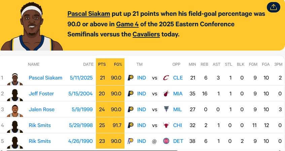Click the Milwaukee Bucks logo icon

click(166, 109)
